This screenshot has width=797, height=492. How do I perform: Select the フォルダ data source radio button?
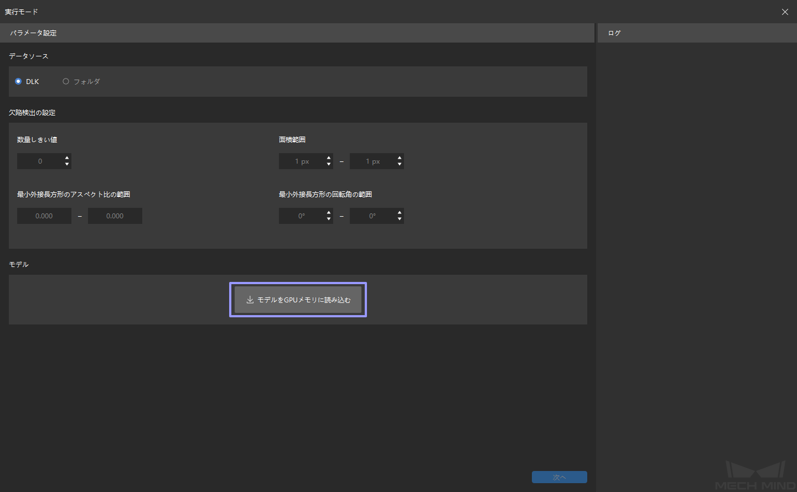66,81
